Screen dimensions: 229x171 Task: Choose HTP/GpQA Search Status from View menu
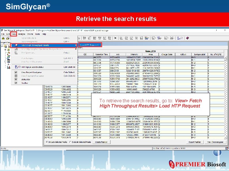[x=44, y=67]
